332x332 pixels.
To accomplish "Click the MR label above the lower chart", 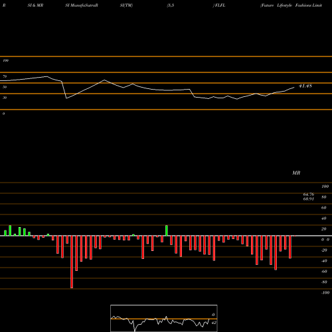I will click(296, 173).
